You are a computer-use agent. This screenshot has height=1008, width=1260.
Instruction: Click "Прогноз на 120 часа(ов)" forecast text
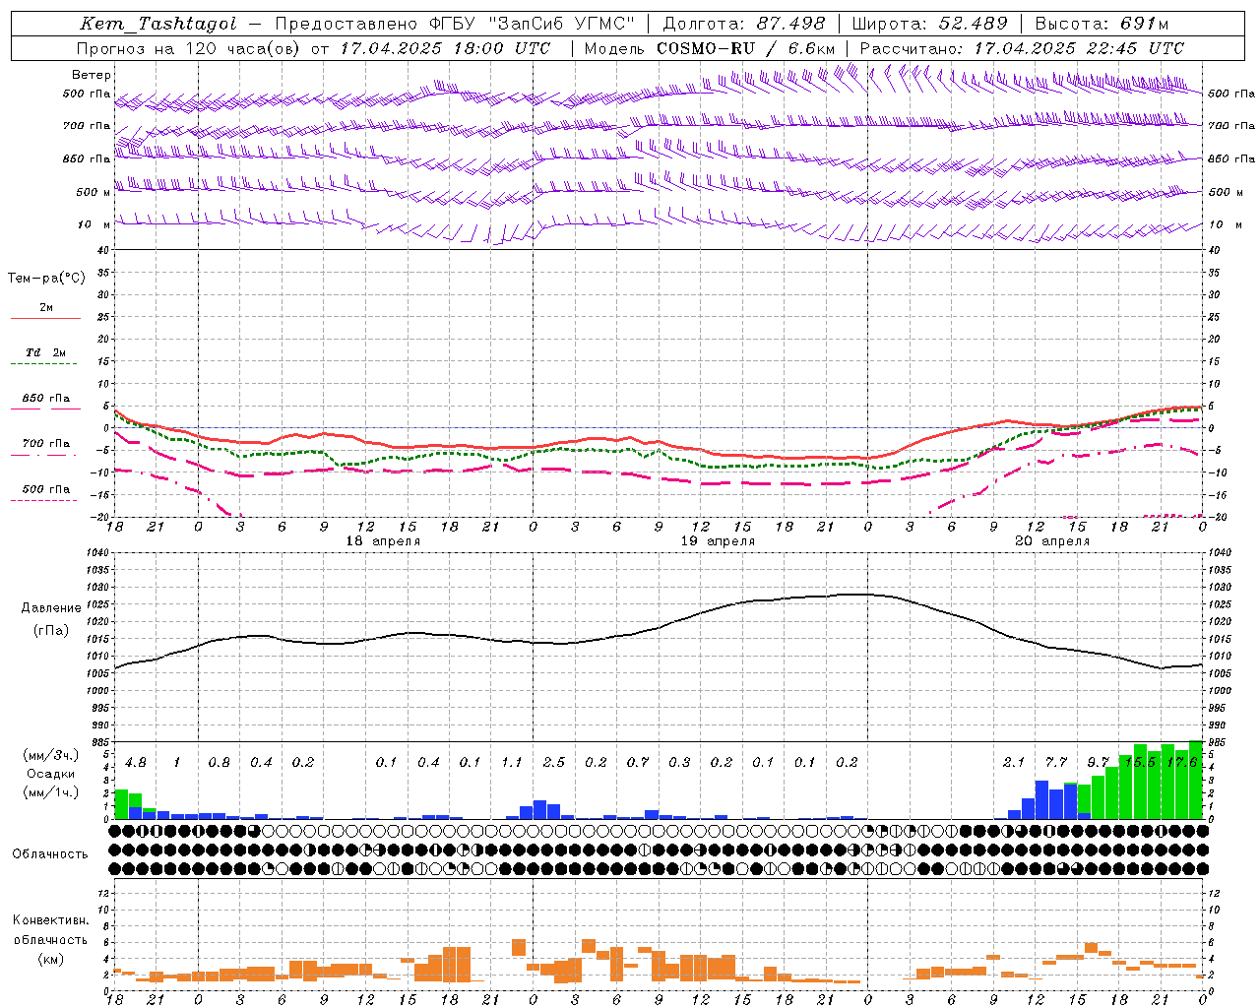coord(189,48)
